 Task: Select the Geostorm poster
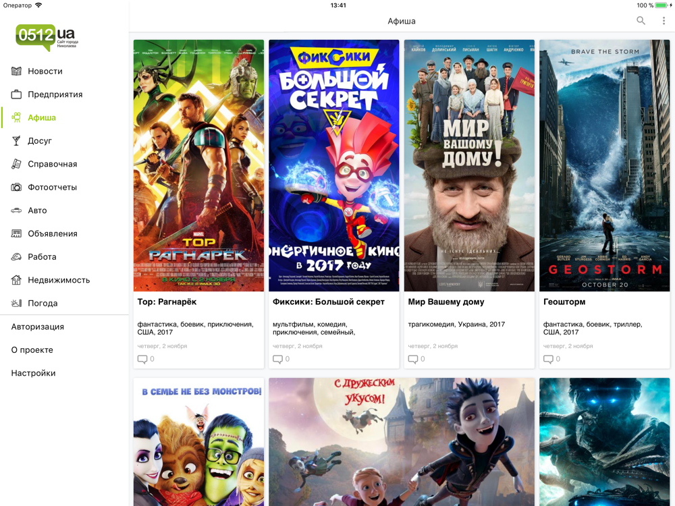604,166
